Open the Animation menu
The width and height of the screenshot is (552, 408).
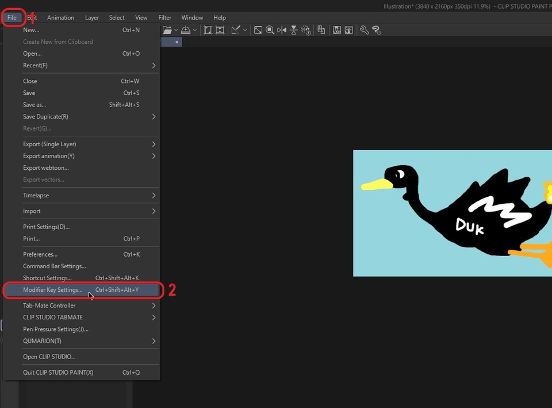tap(60, 18)
